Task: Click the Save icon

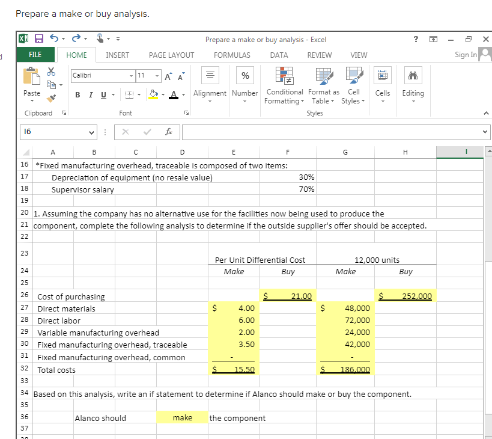Action: tap(38, 38)
